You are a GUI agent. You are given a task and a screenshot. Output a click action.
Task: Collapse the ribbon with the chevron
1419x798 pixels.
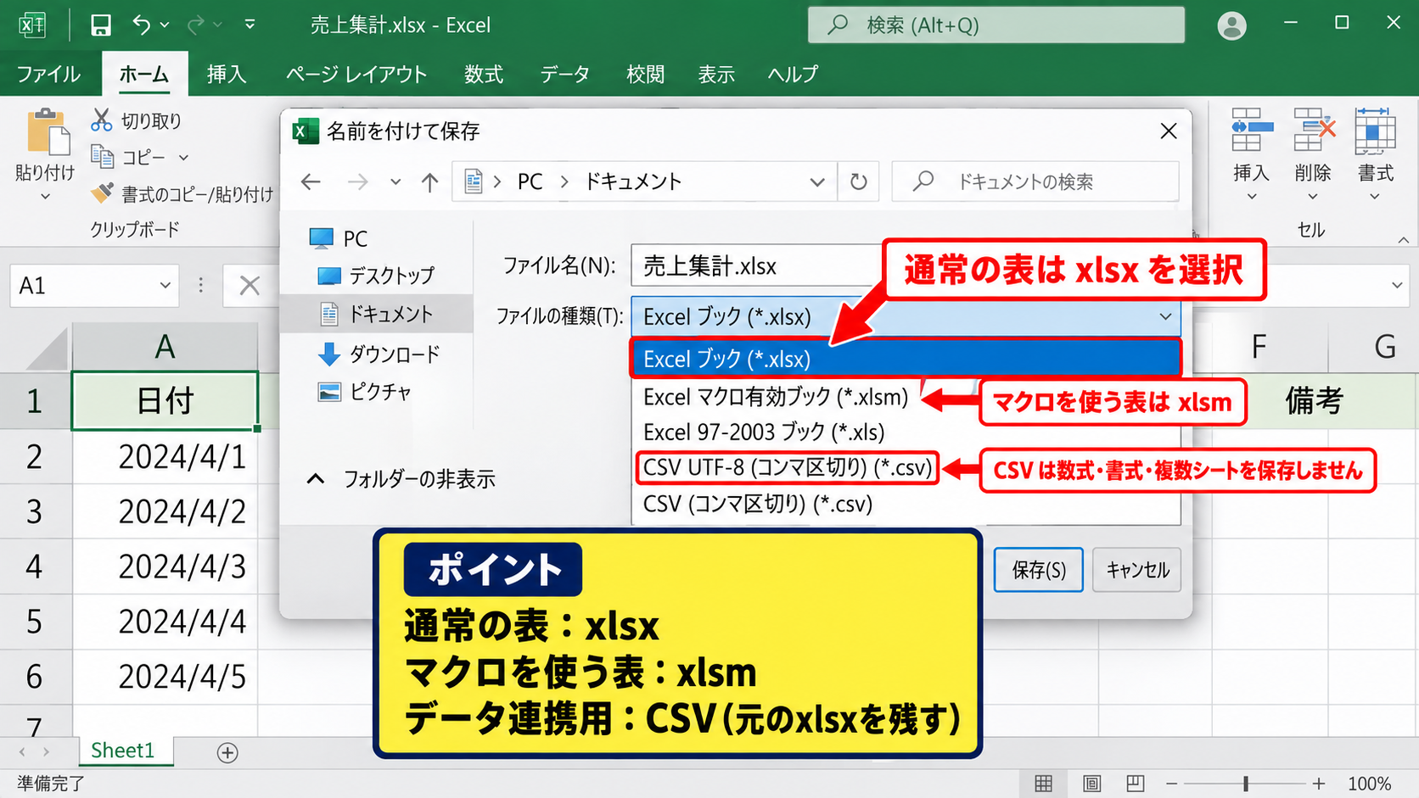(1404, 240)
